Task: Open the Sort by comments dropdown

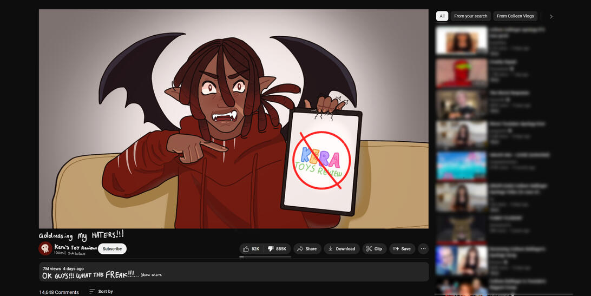Action: [x=101, y=292]
